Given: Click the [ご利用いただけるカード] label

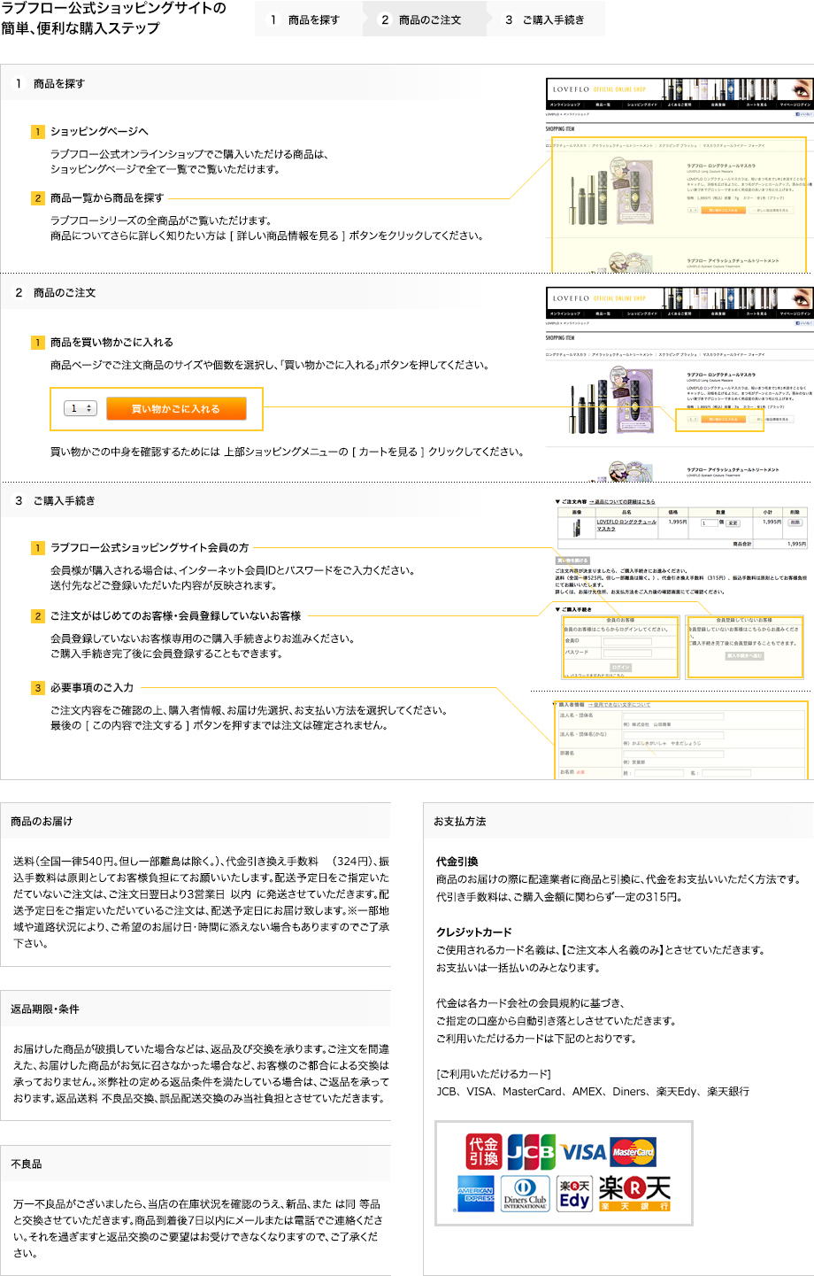Looking at the screenshot, I should [x=494, y=1073].
